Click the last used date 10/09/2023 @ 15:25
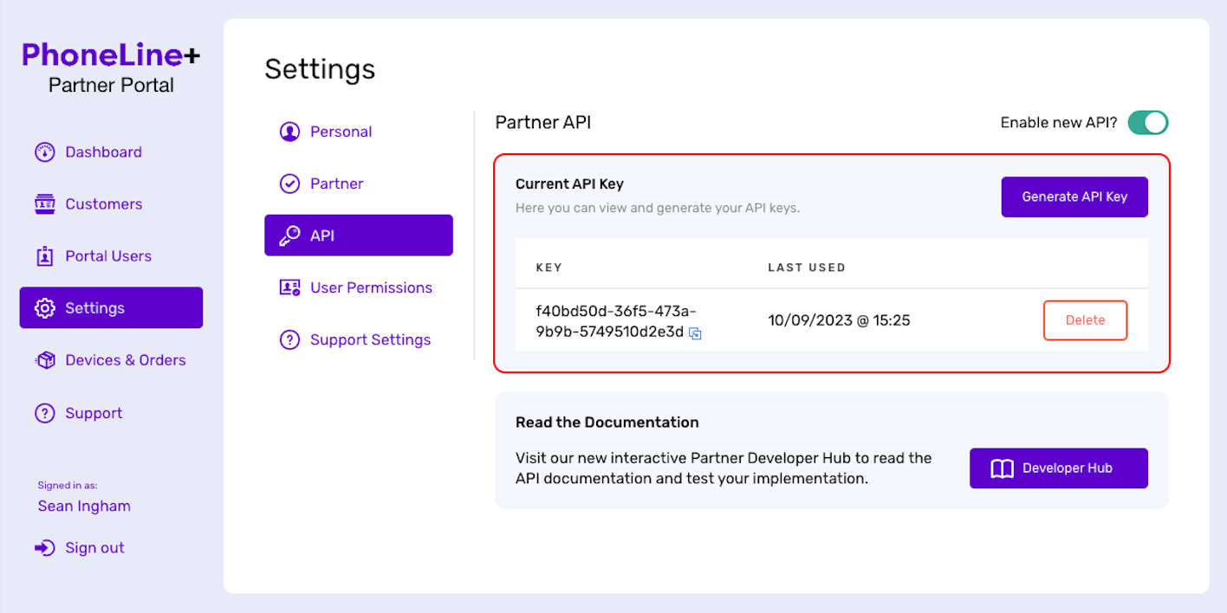 tap(839, 320)
